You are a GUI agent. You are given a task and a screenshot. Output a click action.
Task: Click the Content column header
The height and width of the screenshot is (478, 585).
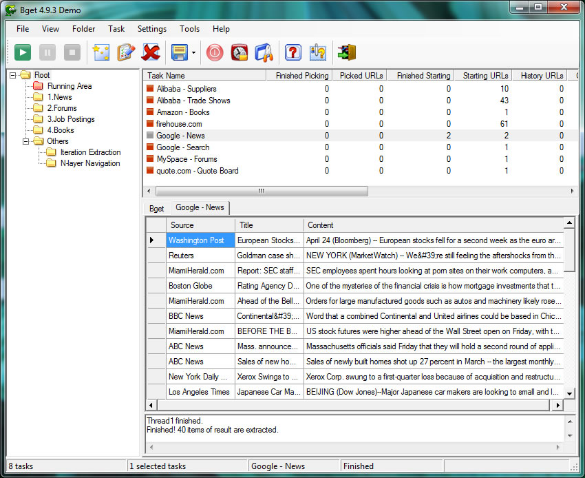pyautogui.click(x=434, y=225)
